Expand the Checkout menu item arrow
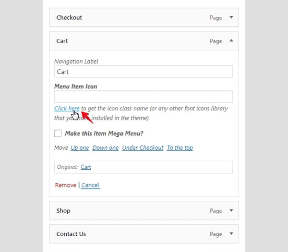 (x=231, y=17)
